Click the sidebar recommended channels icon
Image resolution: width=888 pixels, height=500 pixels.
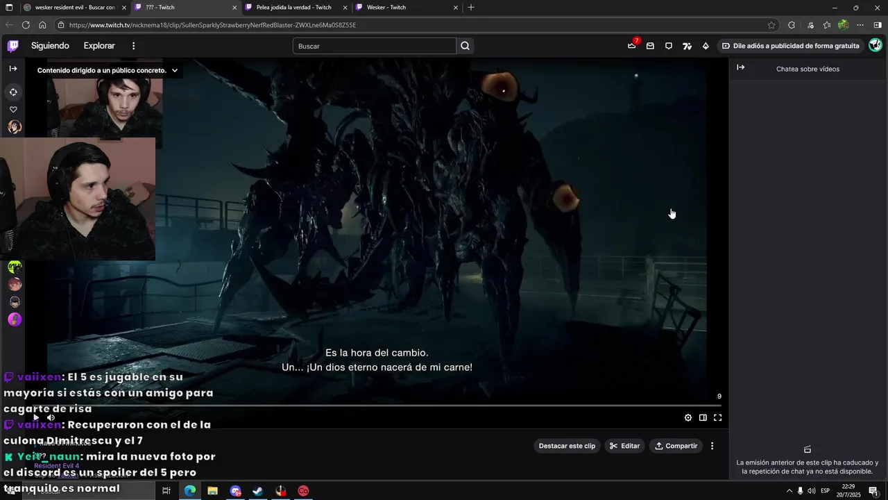coord(13,92)
